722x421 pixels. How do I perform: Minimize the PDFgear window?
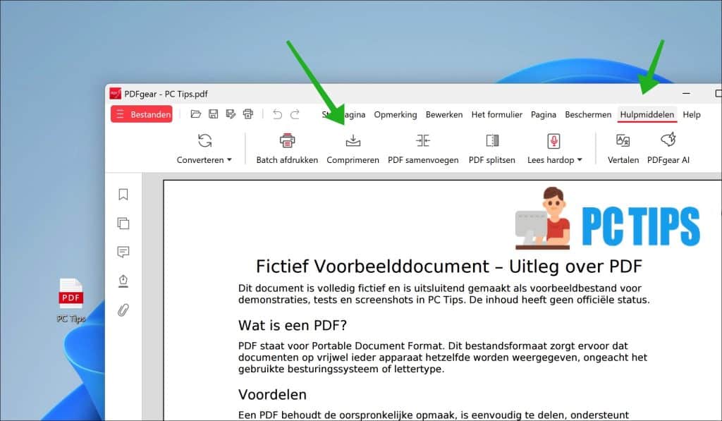point(686,94)
